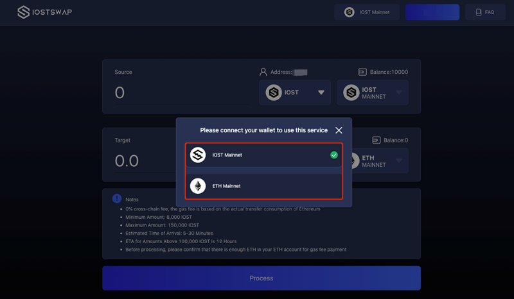Click 'Estimated Time of Arrival: 5-30 Minutes' note

tap(169, 233)
